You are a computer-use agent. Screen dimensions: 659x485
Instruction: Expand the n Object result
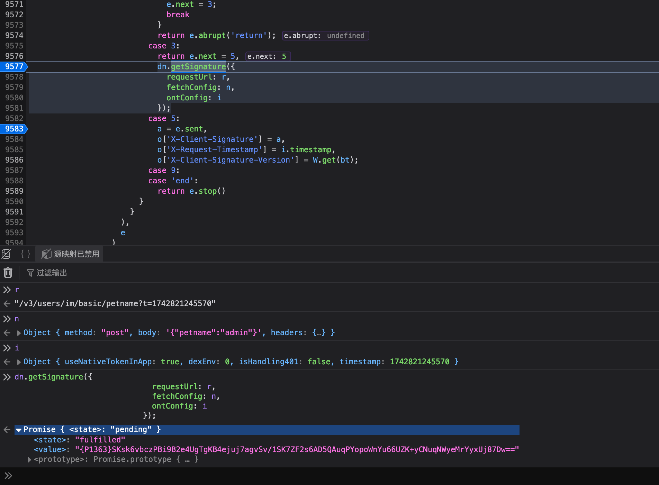tap(19, 333)
